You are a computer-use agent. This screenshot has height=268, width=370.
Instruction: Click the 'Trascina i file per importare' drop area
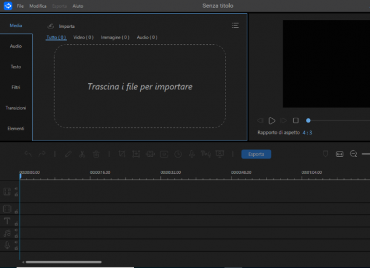tap(140, 86)
